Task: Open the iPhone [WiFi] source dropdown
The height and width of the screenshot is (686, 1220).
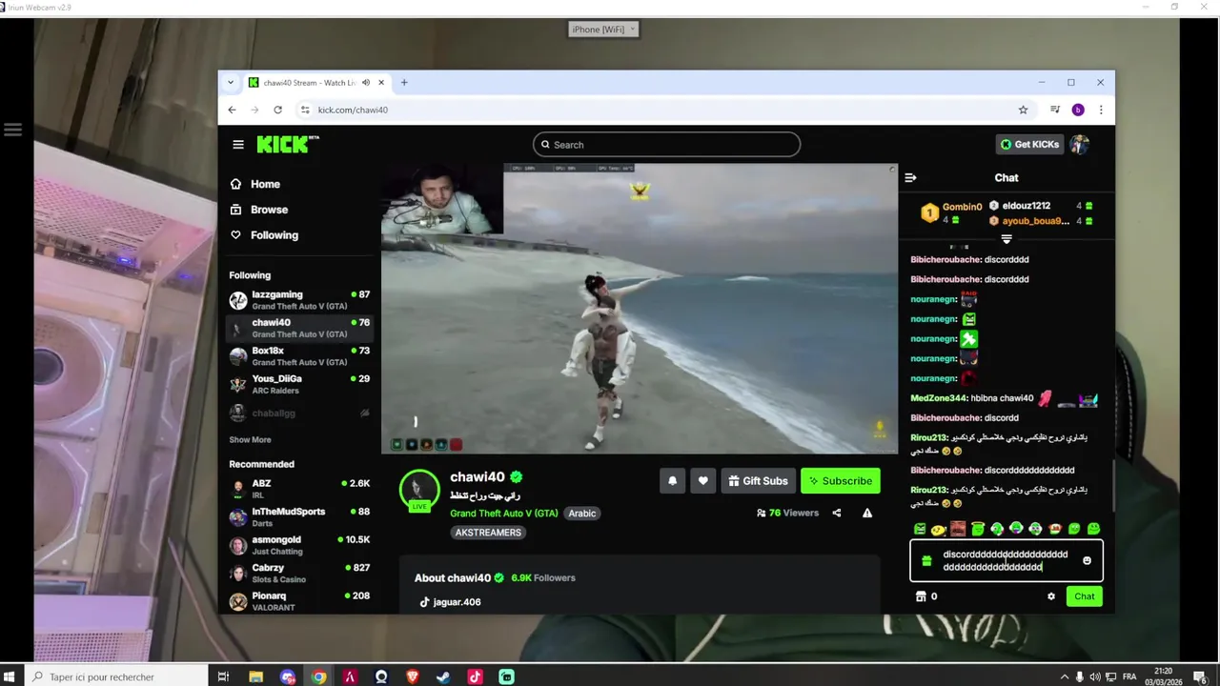Action: 602,30
